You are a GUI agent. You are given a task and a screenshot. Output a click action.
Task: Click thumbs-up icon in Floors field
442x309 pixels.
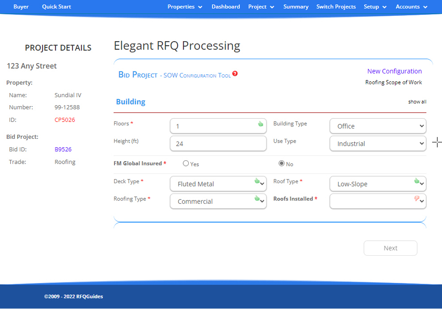(260, 124)
